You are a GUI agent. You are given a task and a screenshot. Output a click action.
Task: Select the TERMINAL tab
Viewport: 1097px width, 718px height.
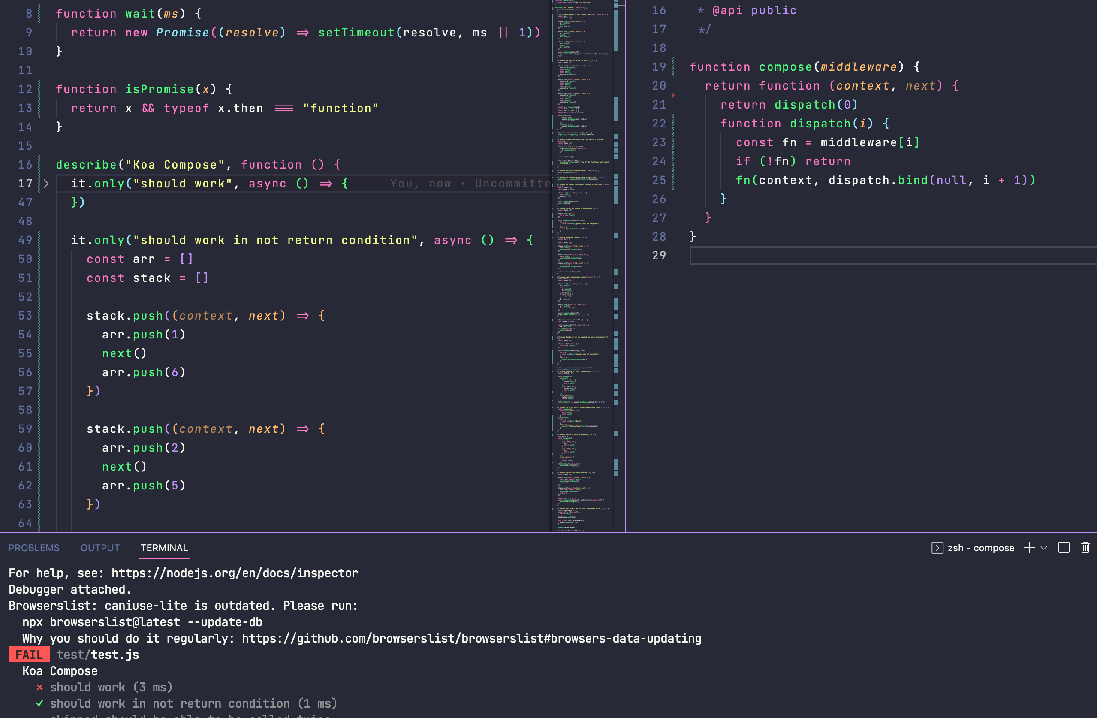(164, 547)
